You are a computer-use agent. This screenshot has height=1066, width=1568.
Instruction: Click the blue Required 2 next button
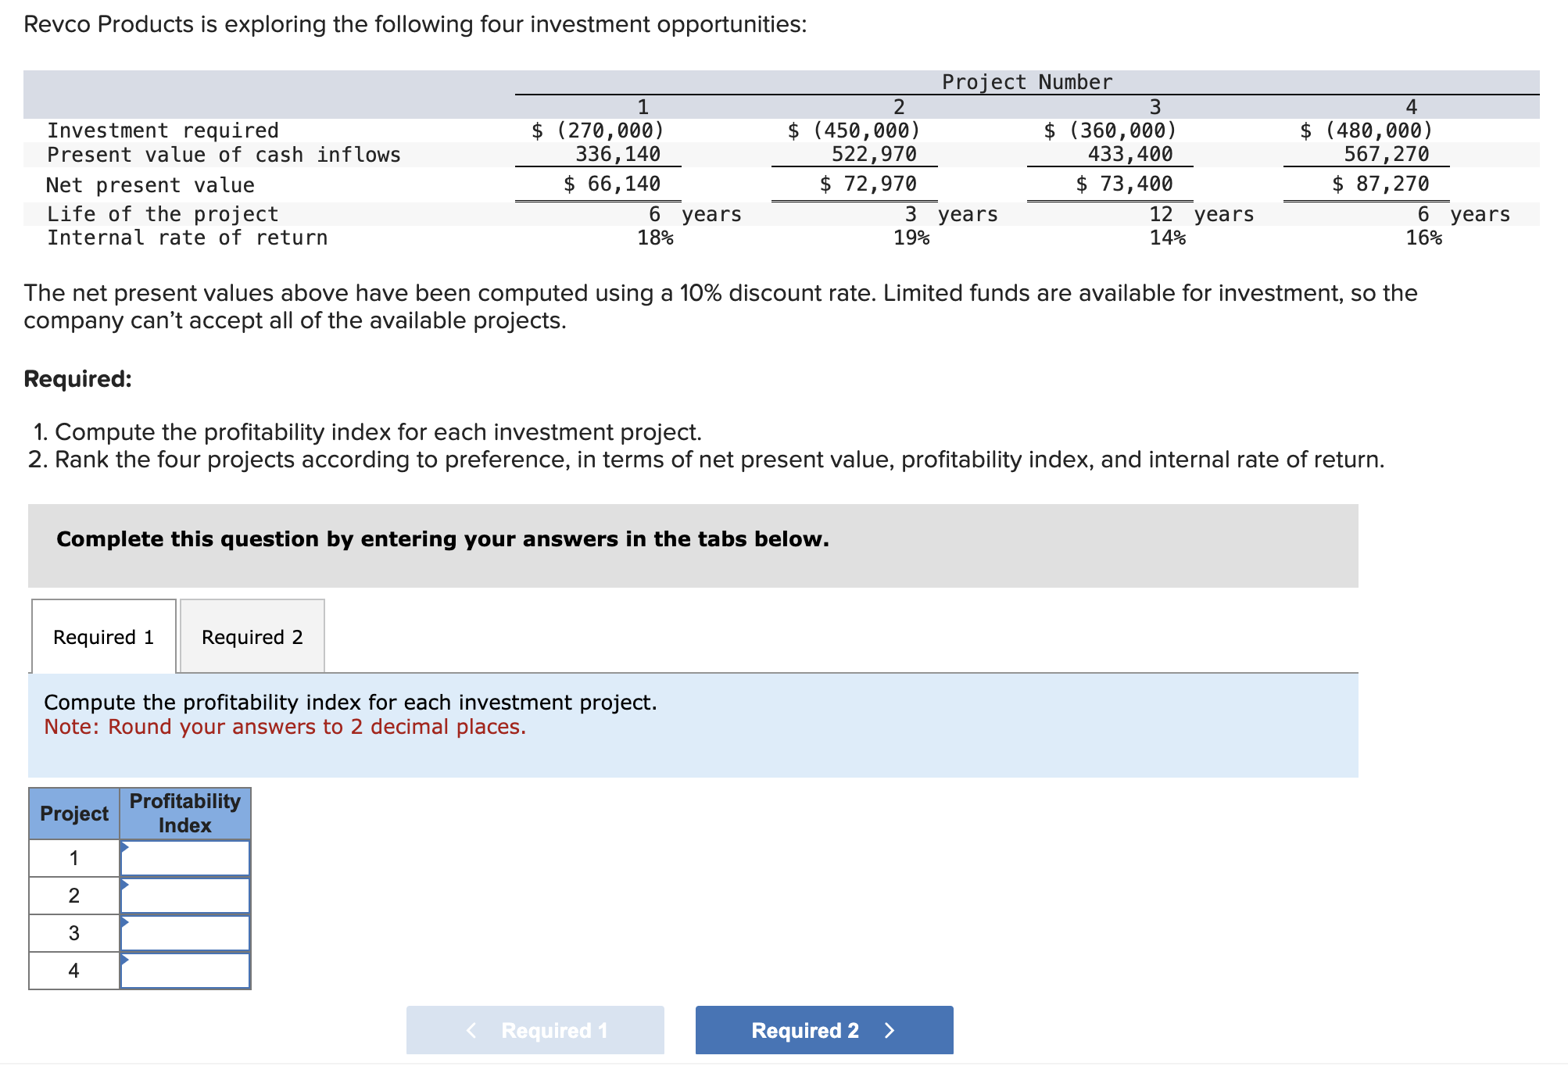tap(823, 1030)
